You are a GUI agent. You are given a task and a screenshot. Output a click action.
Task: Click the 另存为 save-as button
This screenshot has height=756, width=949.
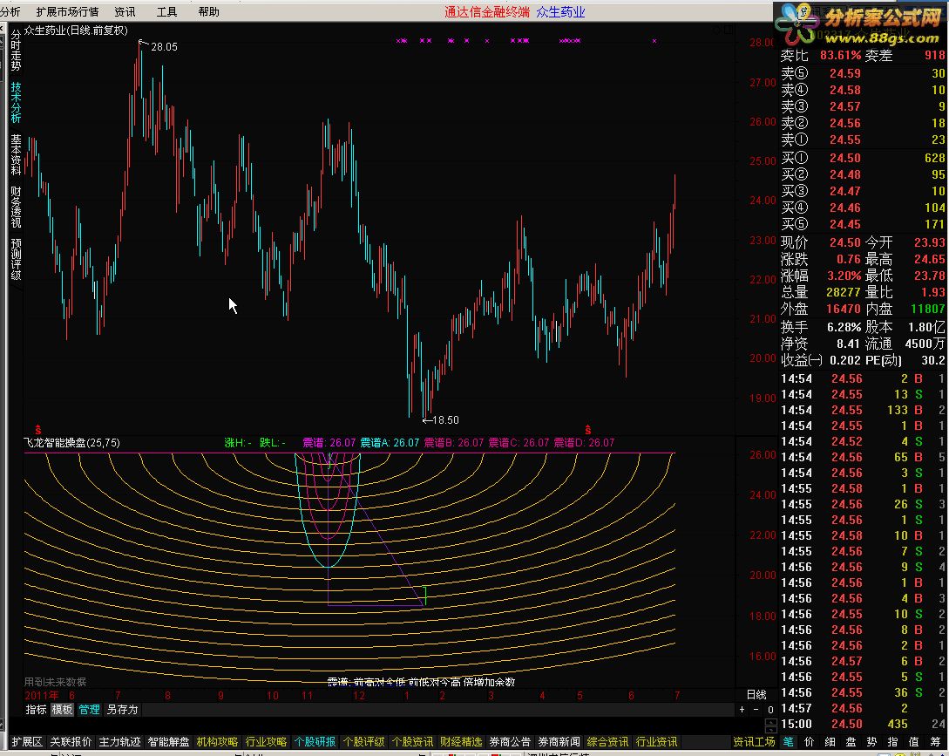(122, 710)
